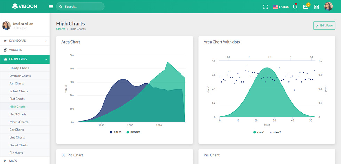Click the 3D Pie Chart title

coord(72,155)
